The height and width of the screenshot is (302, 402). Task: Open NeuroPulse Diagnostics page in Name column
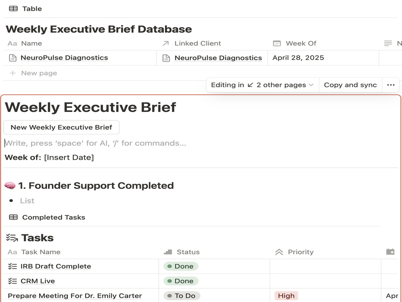[x=64, y=58]
